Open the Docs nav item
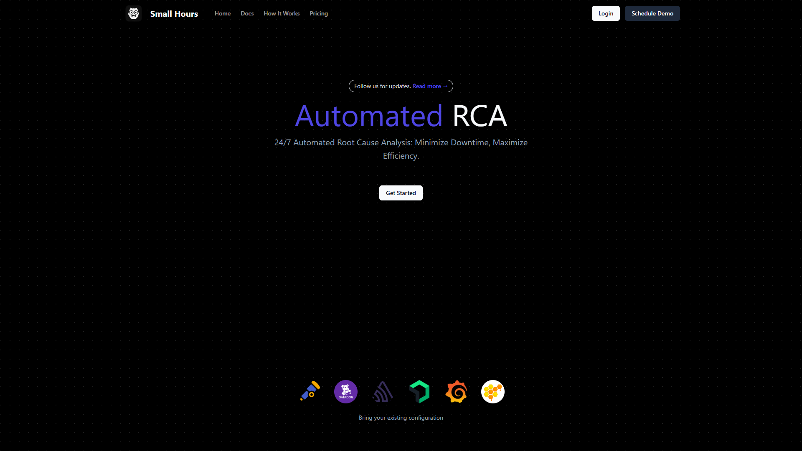This screenshot has width=802, height=451. pyautogui.click(x=247, y=13)
